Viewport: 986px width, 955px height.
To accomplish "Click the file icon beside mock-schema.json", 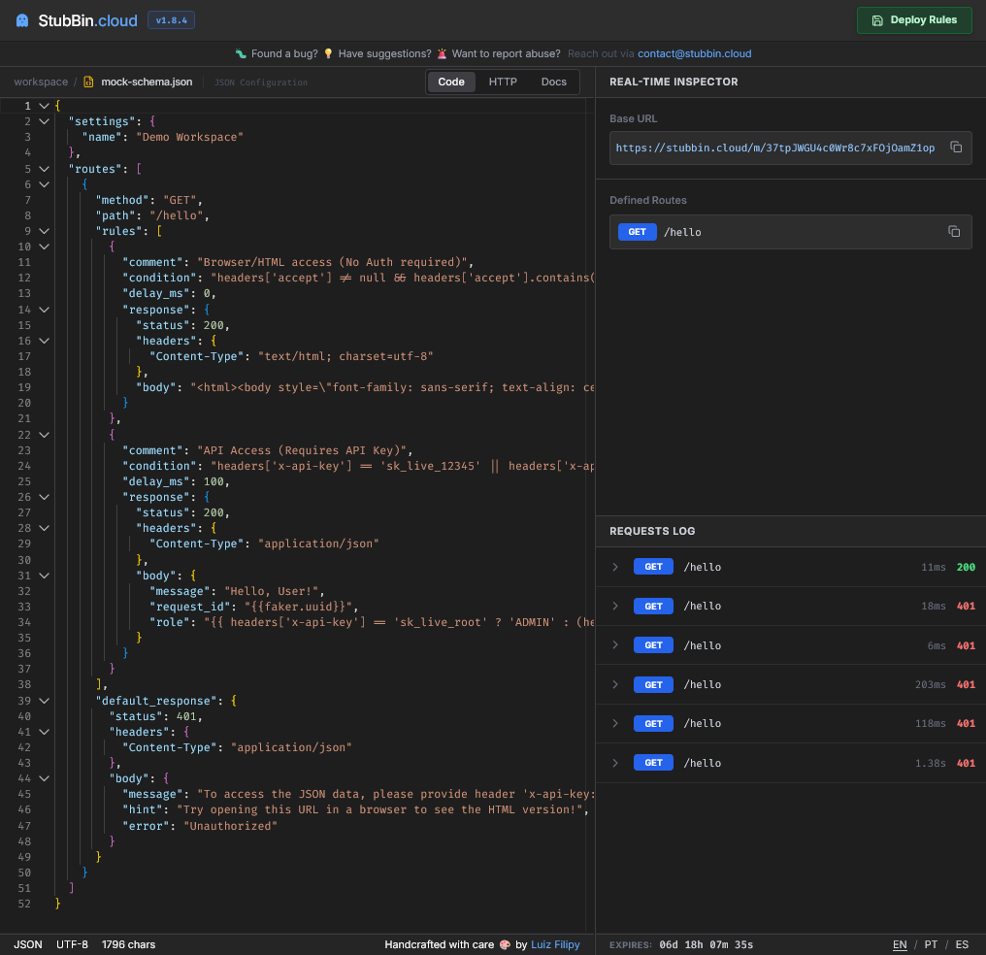I will coord(86,82).
